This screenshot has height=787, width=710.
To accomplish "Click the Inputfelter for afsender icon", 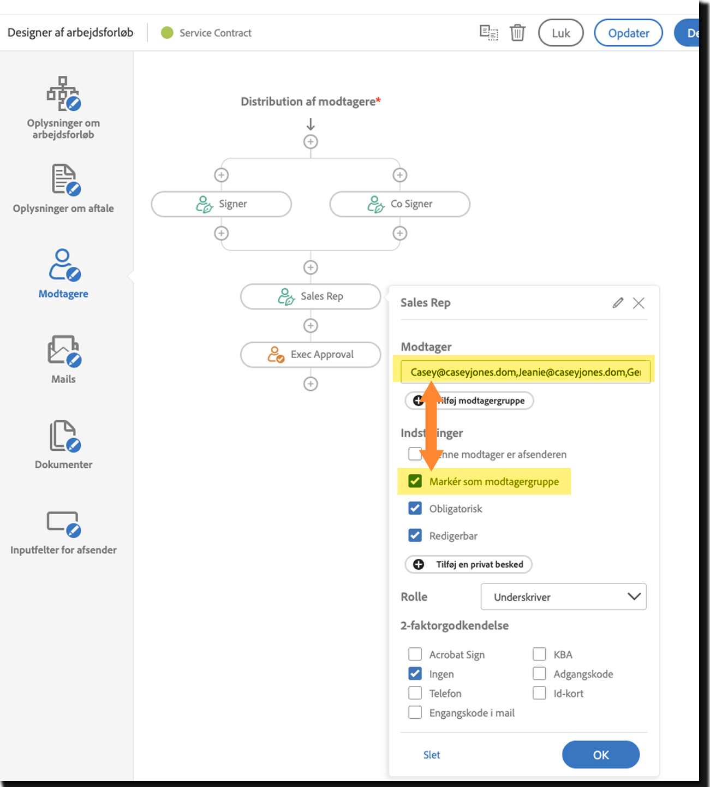I will (x=63, y=523).
